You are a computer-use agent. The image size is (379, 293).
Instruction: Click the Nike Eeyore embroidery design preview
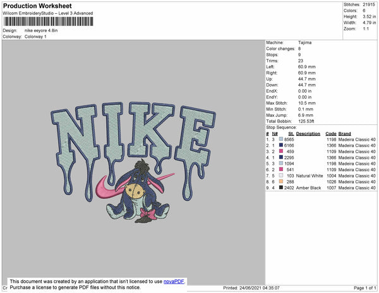tap(133, 162)
